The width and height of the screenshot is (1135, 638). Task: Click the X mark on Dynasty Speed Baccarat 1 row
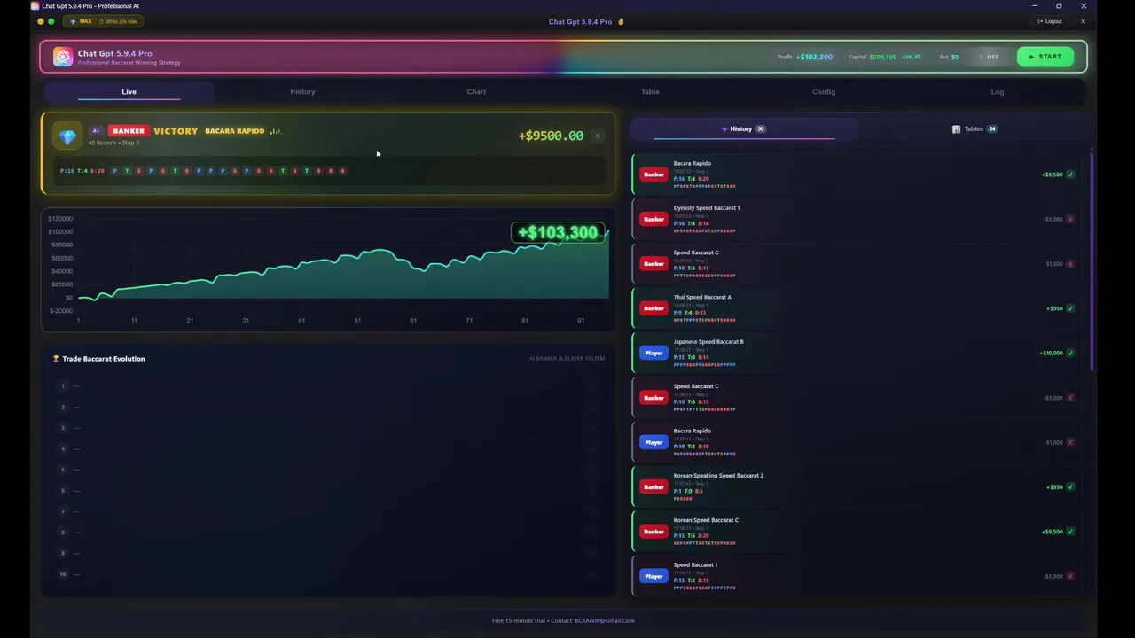coord(1070,219)
